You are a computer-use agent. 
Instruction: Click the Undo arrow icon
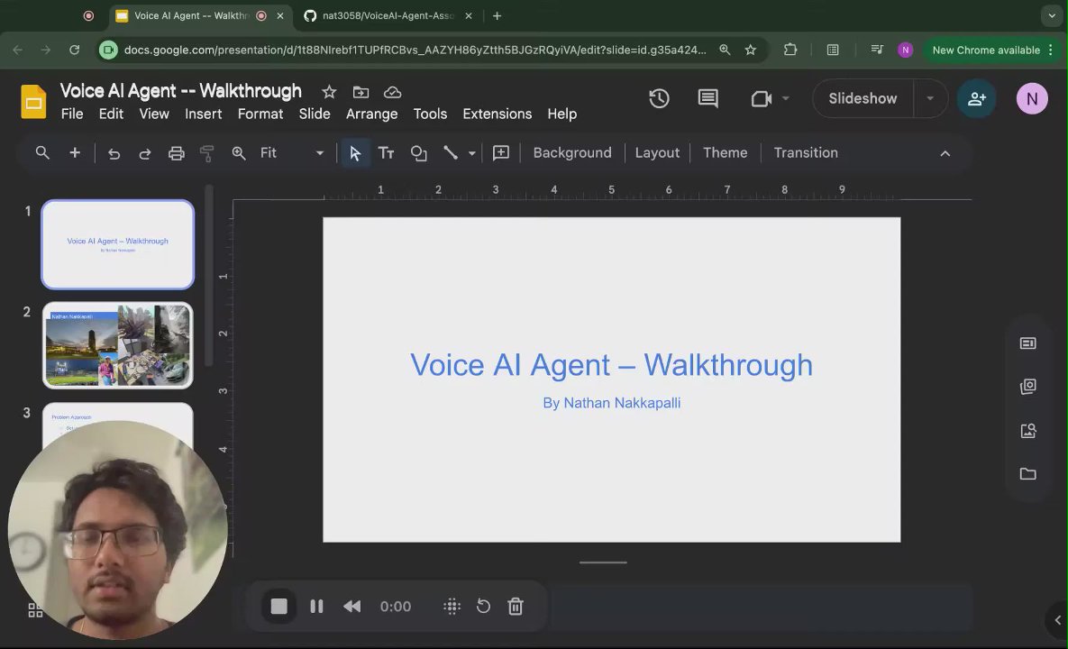tap(114, 153)
